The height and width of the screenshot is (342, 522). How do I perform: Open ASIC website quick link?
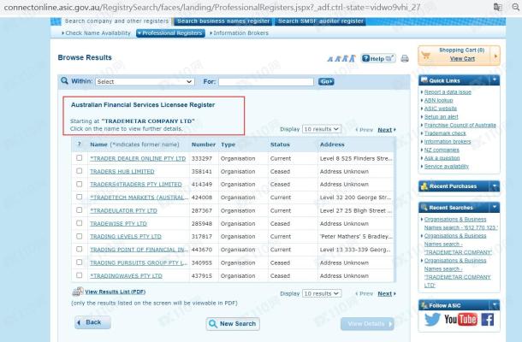pyautogui.click(x=441, y=109)
